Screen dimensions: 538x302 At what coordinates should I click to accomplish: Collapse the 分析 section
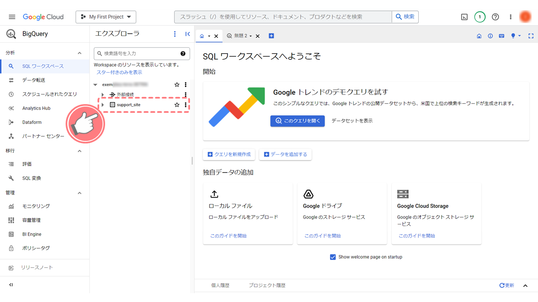pyautogui.click(x=79, y=53)
